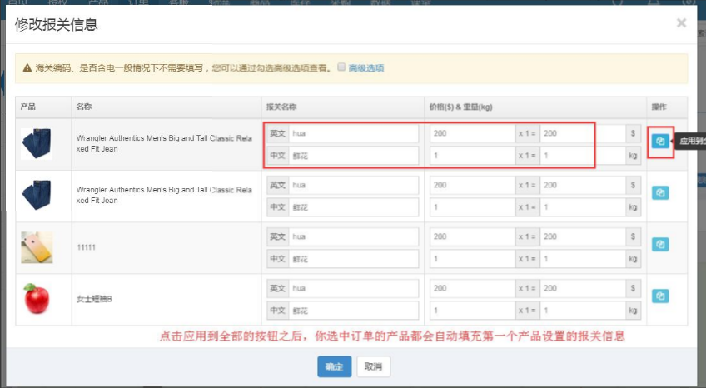Click apply-to-all icon in second jeans row

659,193
